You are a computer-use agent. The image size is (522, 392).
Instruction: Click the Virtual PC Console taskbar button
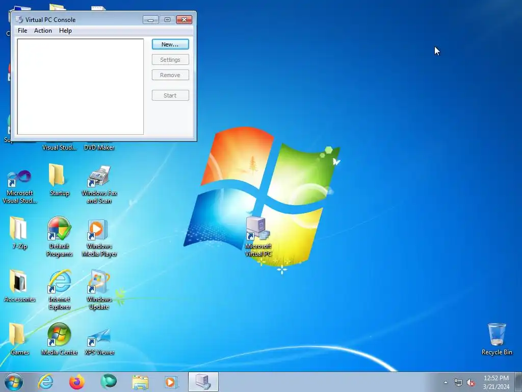tap(203, 382)
